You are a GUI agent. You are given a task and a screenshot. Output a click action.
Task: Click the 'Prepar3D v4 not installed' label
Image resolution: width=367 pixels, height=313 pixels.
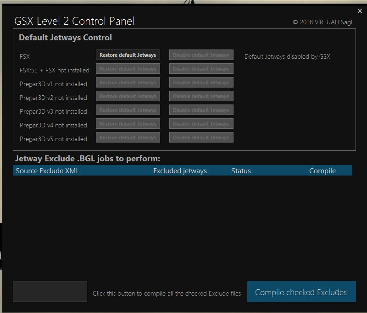(x=53, y=125)
